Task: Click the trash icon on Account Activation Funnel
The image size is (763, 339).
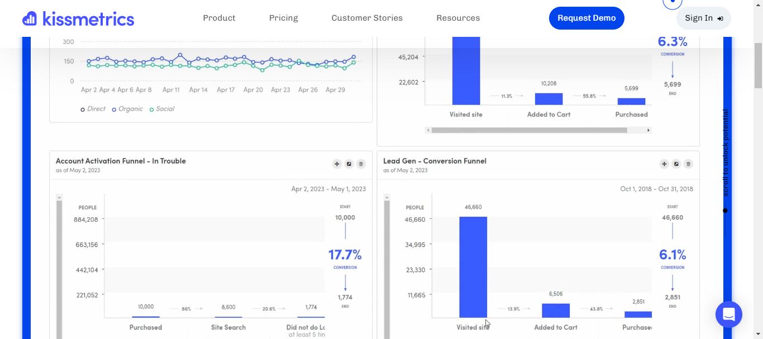Action: [x=361, y=164]
